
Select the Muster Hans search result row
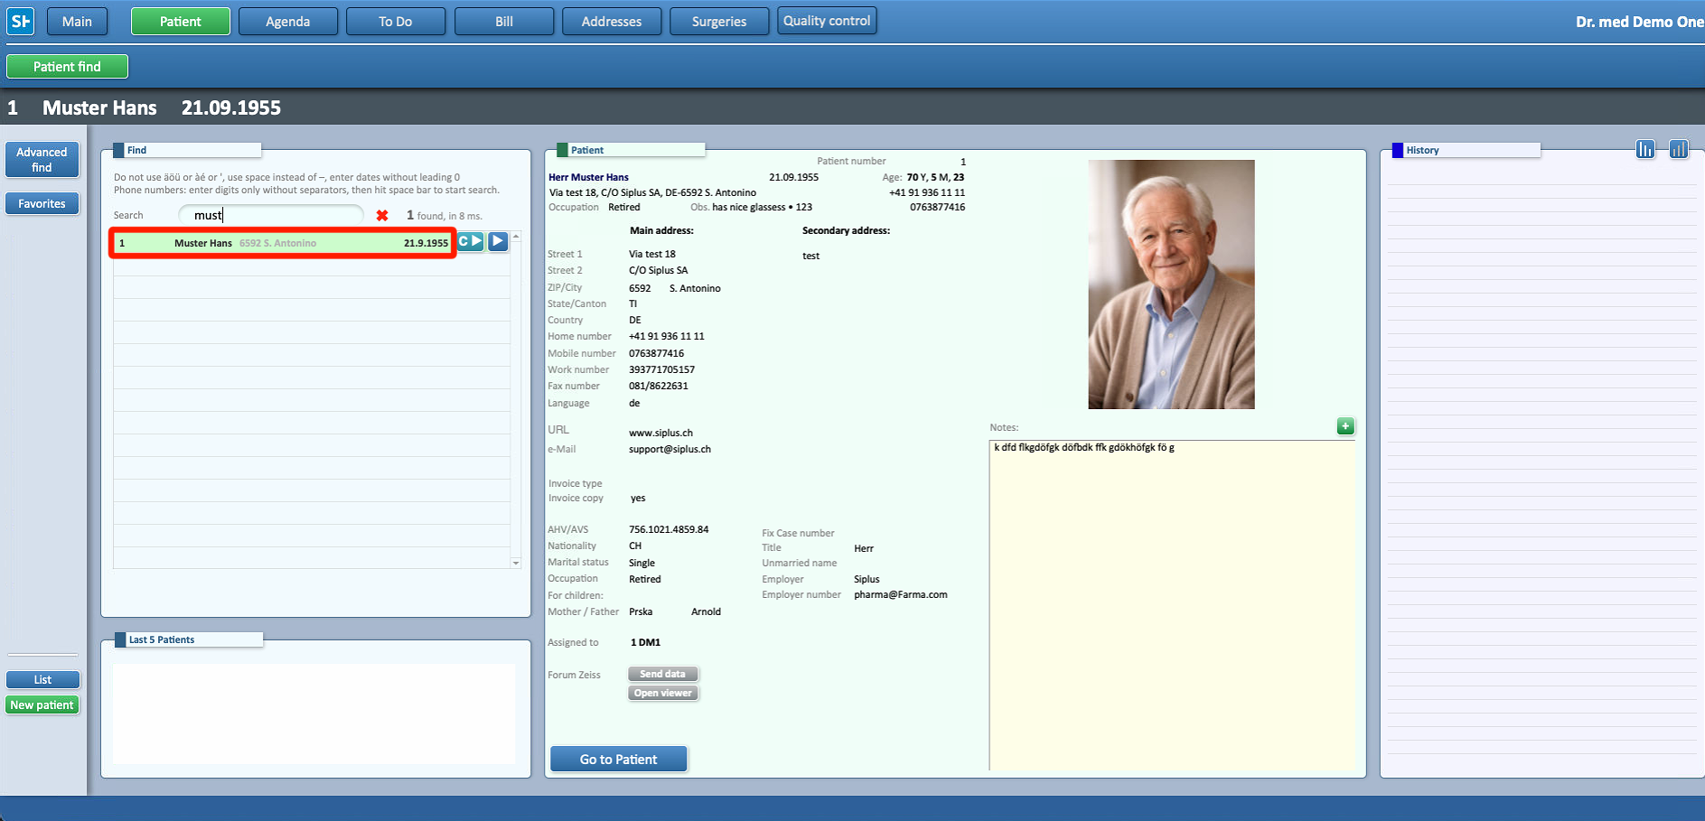pyautogui.click(x=282, y=243)
